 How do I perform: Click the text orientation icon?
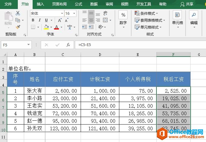coord(101,27)
